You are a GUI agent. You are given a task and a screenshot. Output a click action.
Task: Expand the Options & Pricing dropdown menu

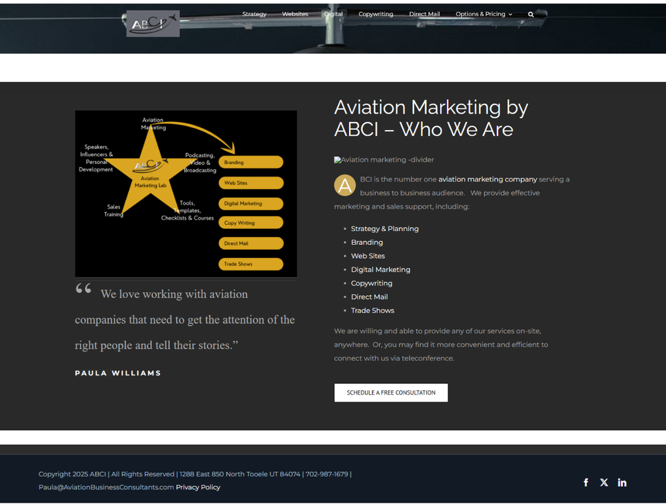point(484,14)
